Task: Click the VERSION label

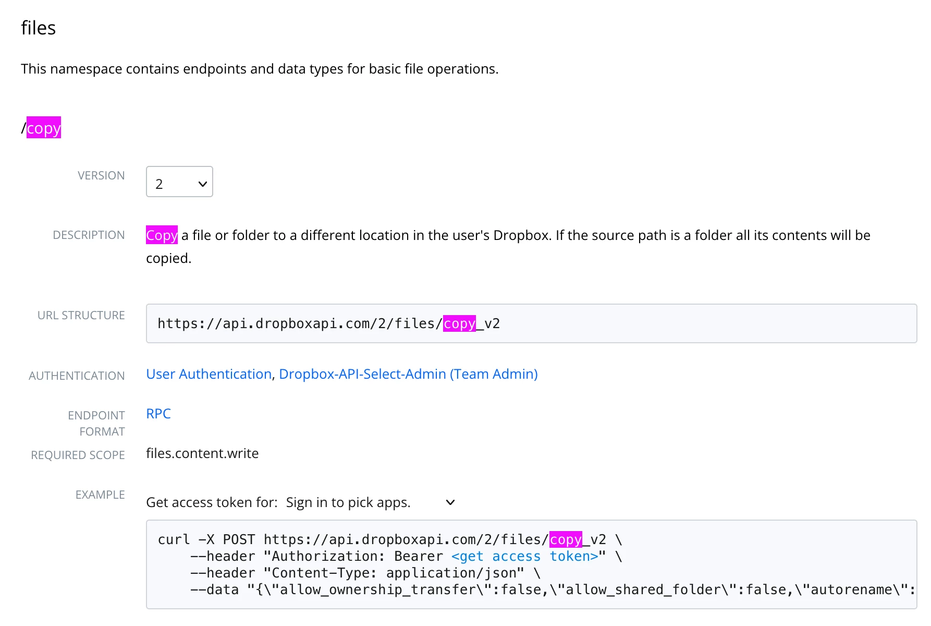Action: (x=101, y=175)
